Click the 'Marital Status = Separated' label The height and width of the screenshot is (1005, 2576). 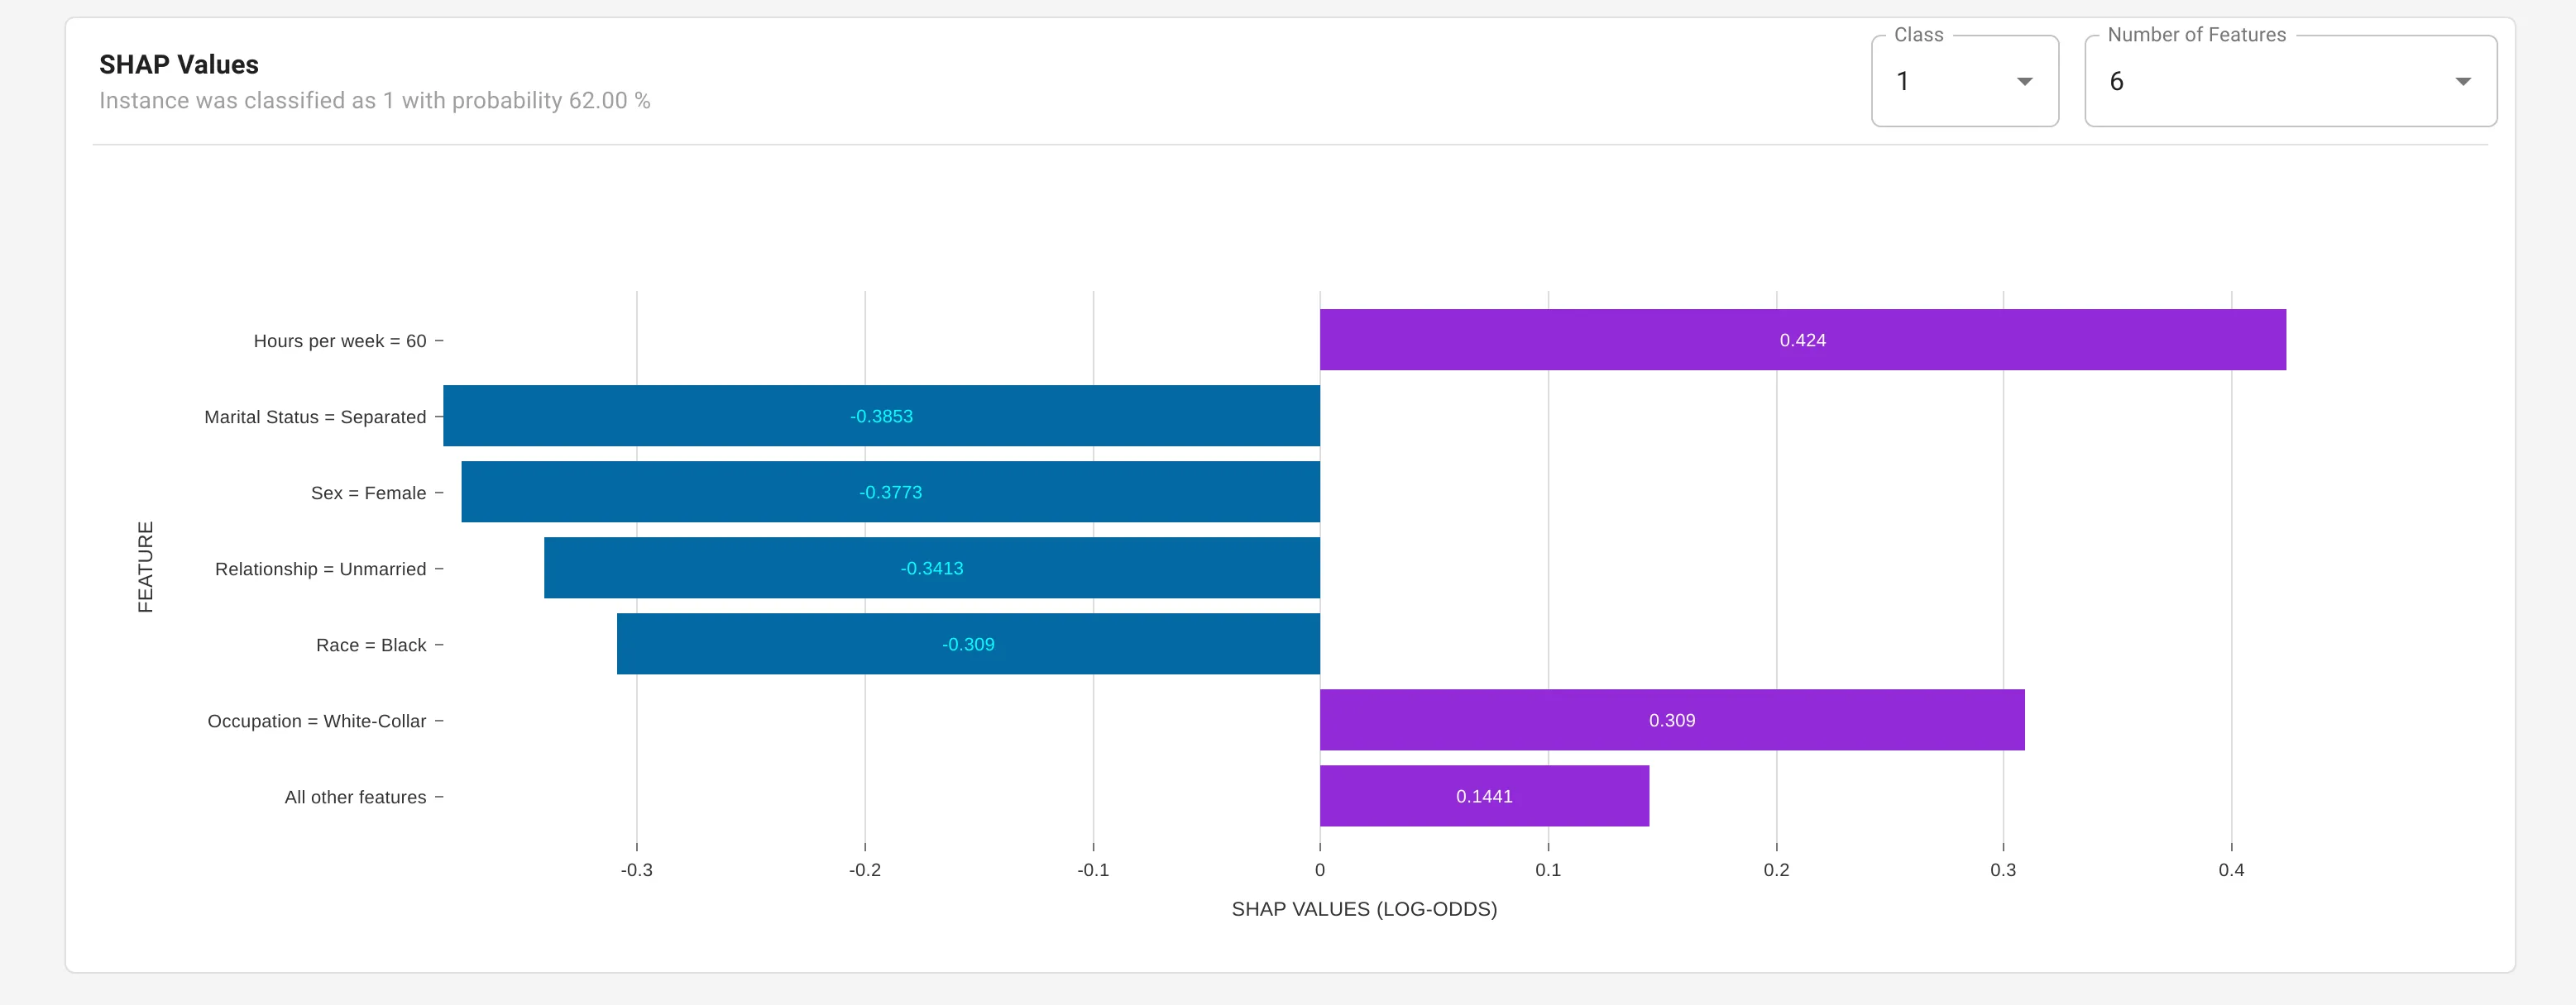[x=315, y=417]
